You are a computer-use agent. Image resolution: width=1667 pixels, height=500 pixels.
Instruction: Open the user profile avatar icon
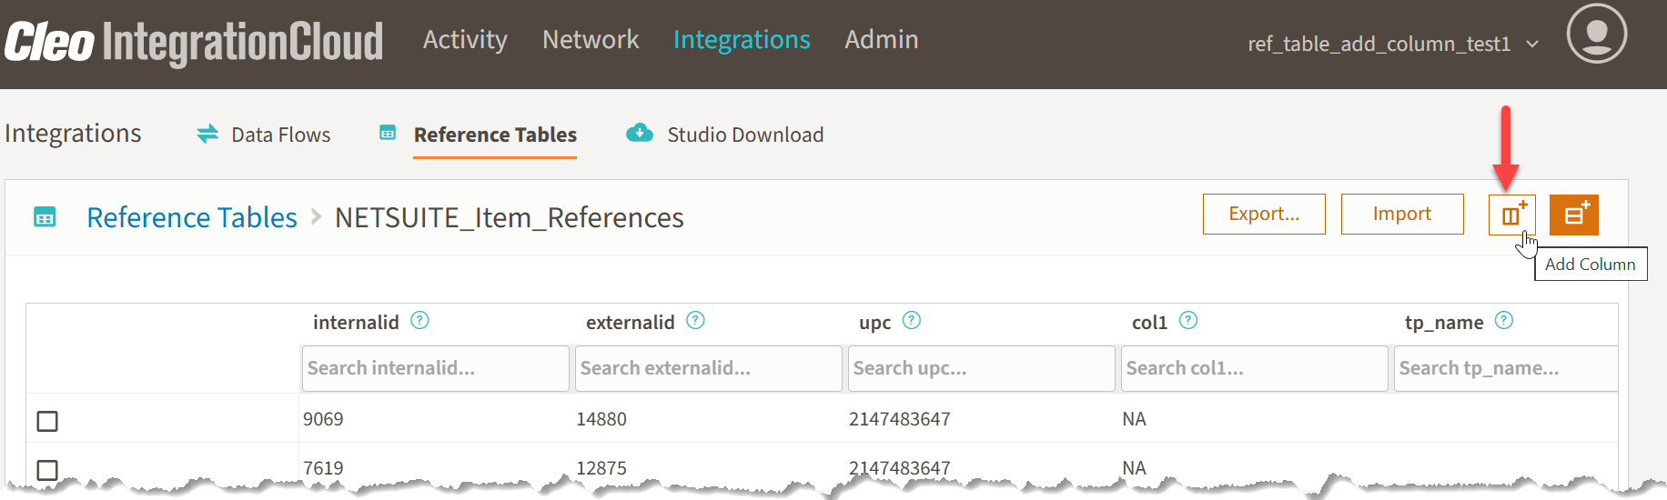tap(1596, 34)
